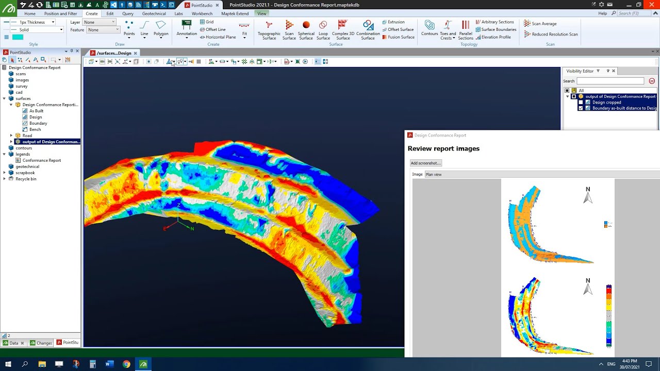660x371 pixels.
Task: Switch to the Geotechnical tab
Action: click(154, 14)
